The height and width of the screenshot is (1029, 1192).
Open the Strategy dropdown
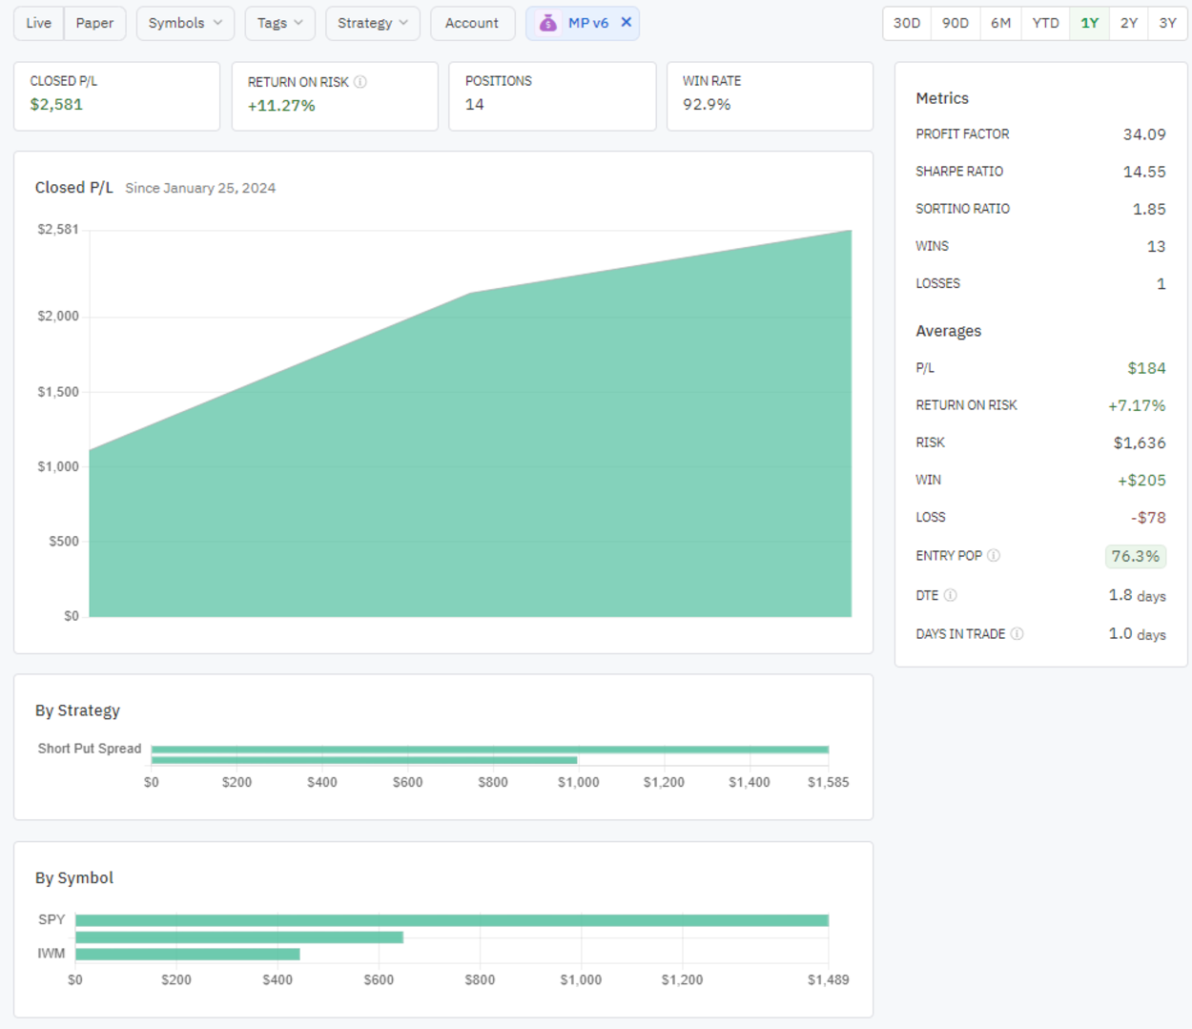tap(372, 23)
